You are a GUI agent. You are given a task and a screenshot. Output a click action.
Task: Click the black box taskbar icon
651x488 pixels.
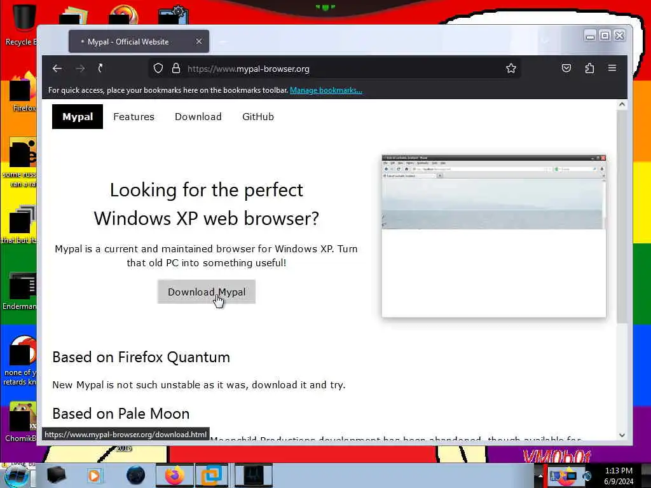pos(56,475)
